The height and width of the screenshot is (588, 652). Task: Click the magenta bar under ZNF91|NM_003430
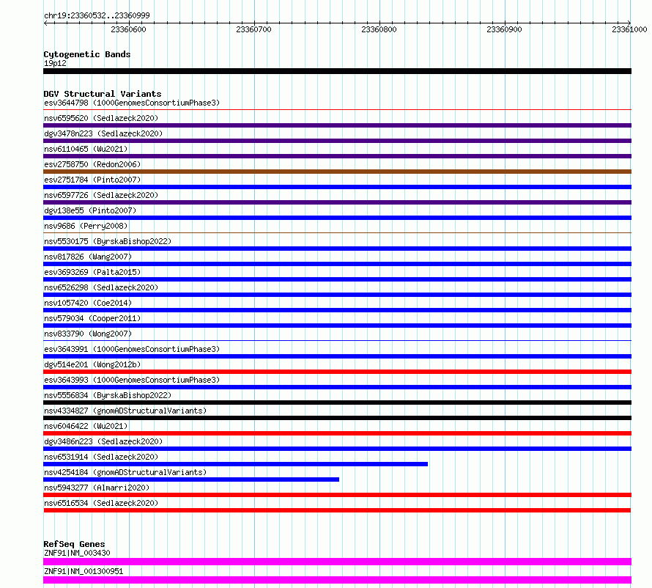[x=337, y=562]
